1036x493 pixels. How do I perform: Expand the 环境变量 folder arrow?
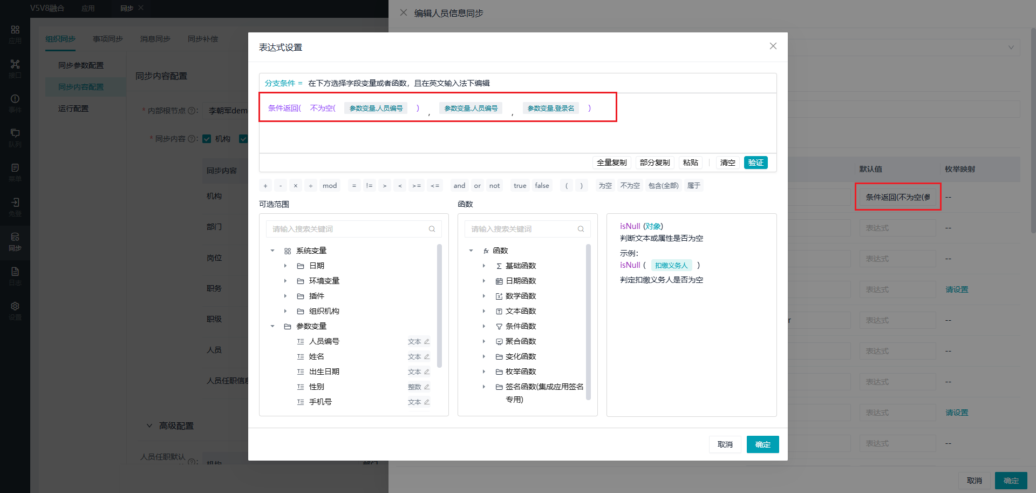pyautogui.click(x=285, y=281)
